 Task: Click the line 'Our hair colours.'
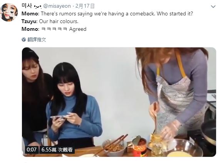[x=59, y=21]
